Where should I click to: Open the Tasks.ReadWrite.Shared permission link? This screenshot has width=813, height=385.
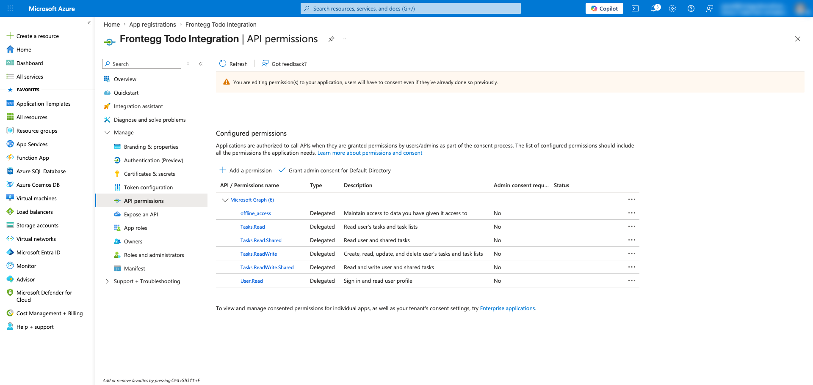pyautogui.click(x=267, y=268)
